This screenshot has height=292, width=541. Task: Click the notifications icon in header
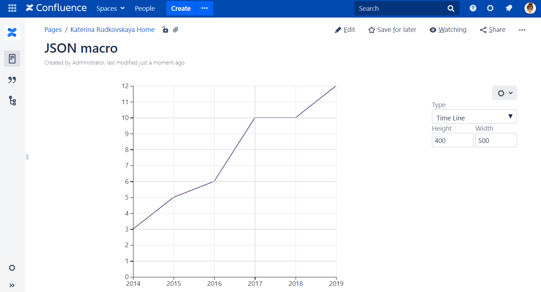pos(509,8)
